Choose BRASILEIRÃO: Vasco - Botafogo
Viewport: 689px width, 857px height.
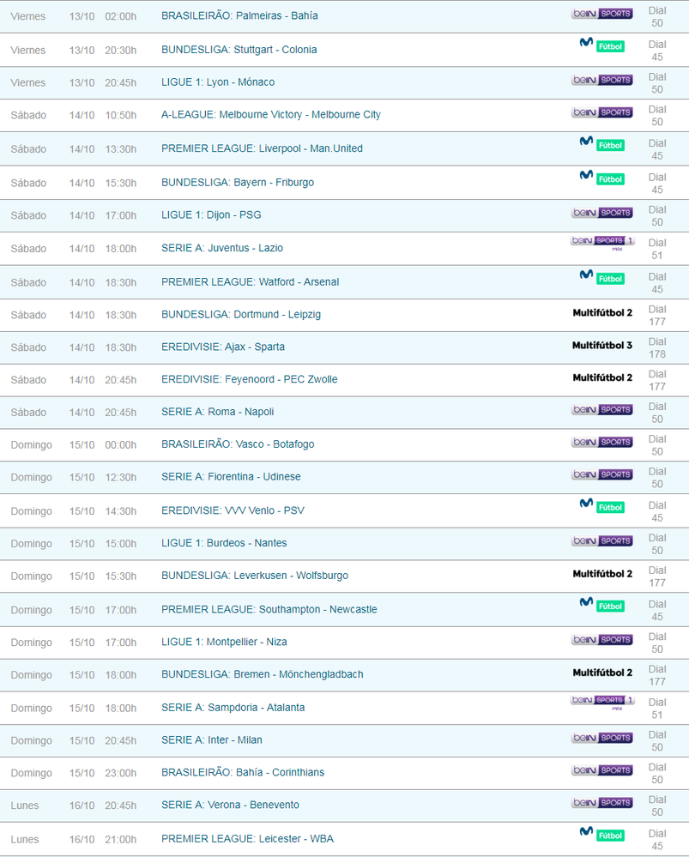pyautogui.click(x=238, y=444)
